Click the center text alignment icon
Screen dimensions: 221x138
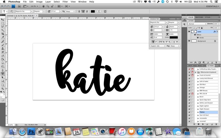click(x=83, y=11)
